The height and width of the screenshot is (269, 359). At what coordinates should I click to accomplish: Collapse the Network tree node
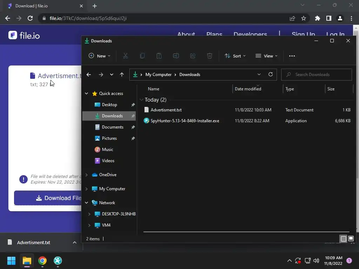87,203
